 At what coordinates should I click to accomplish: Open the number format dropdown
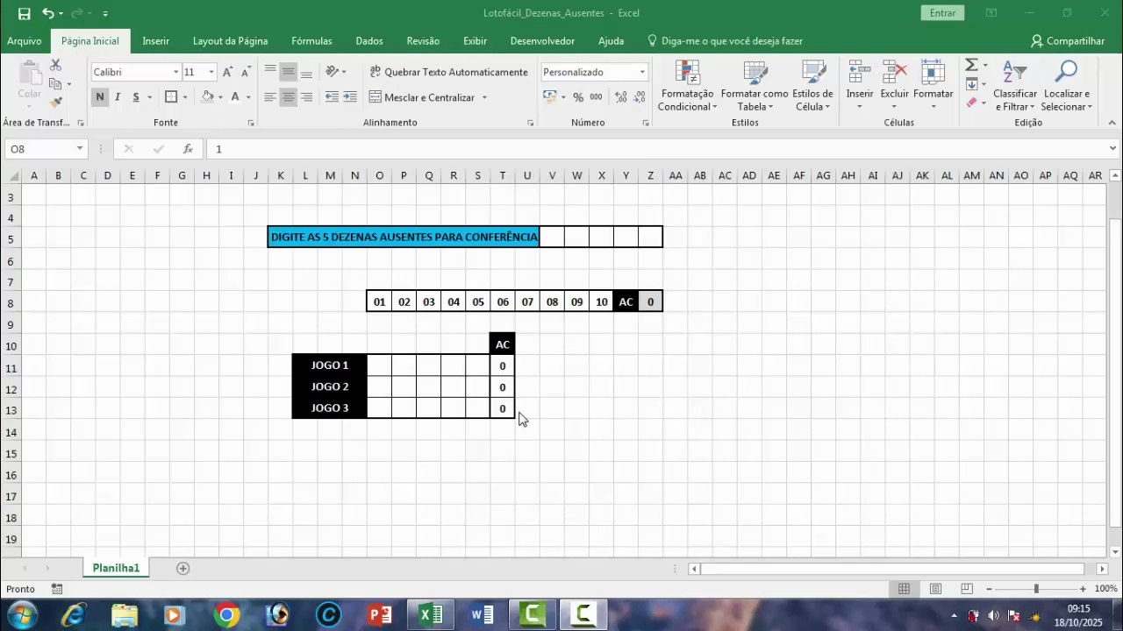tap(642, 72)
